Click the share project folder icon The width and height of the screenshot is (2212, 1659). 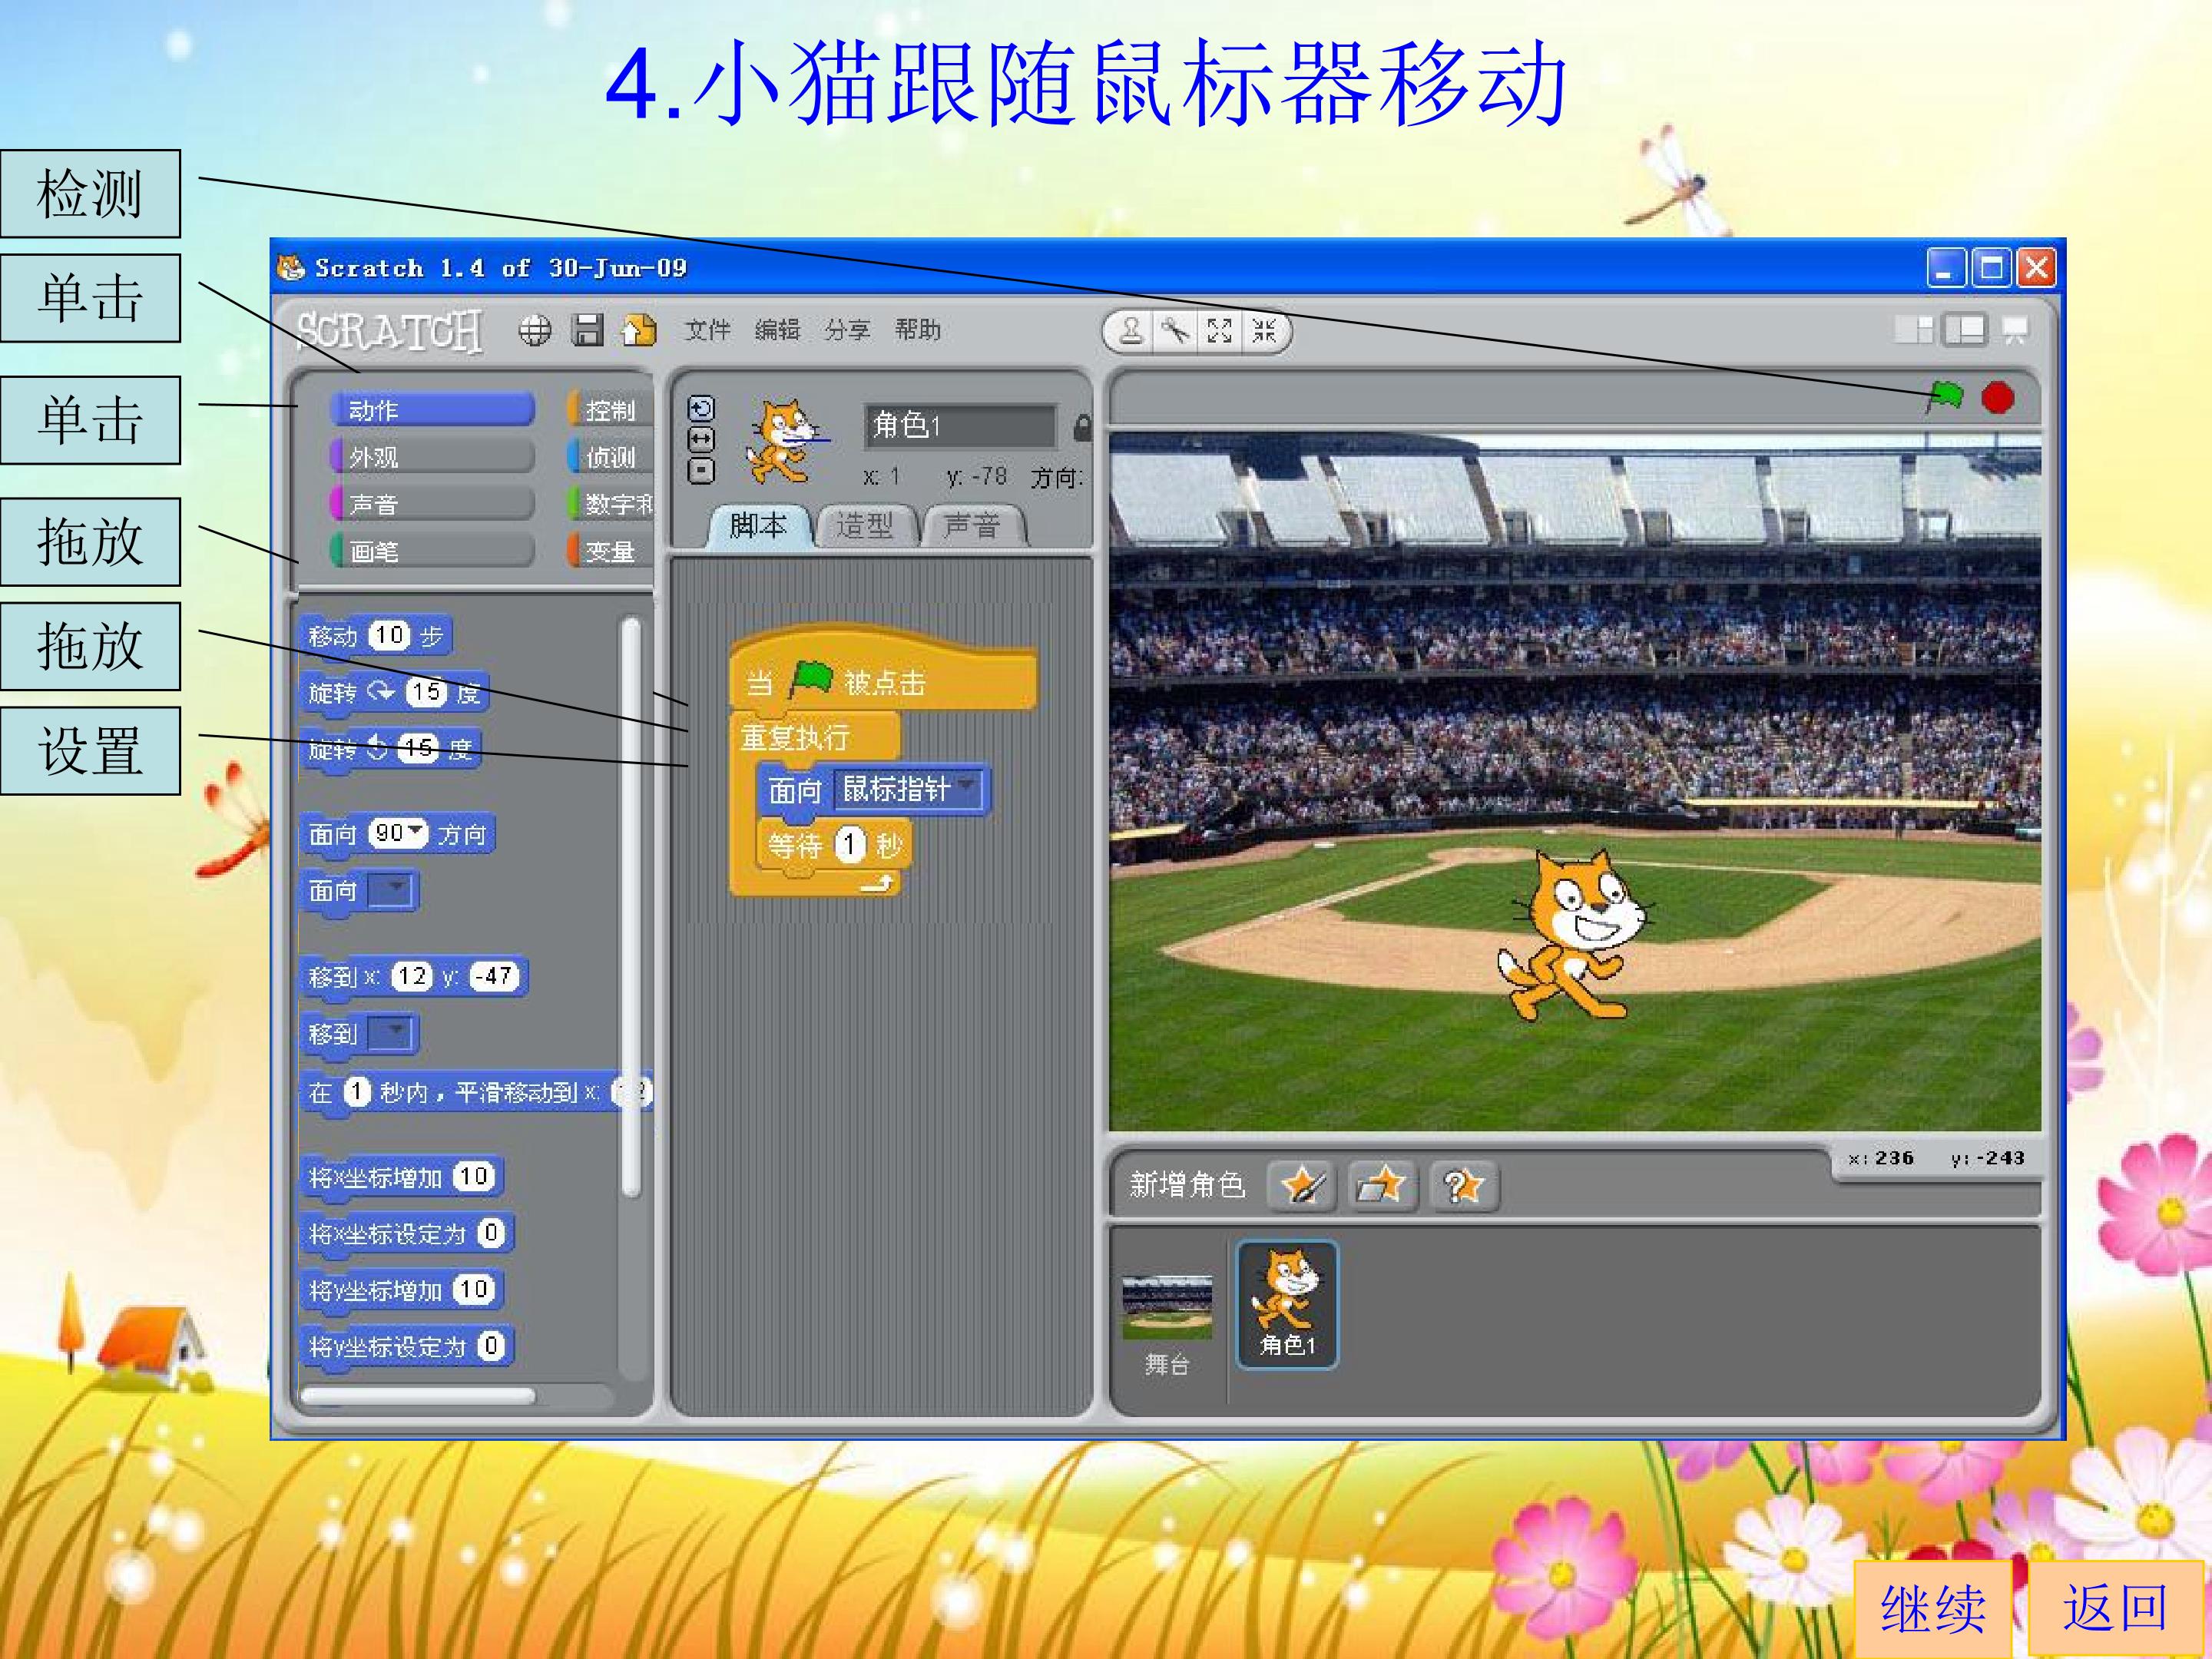click(x=639, y=330)
